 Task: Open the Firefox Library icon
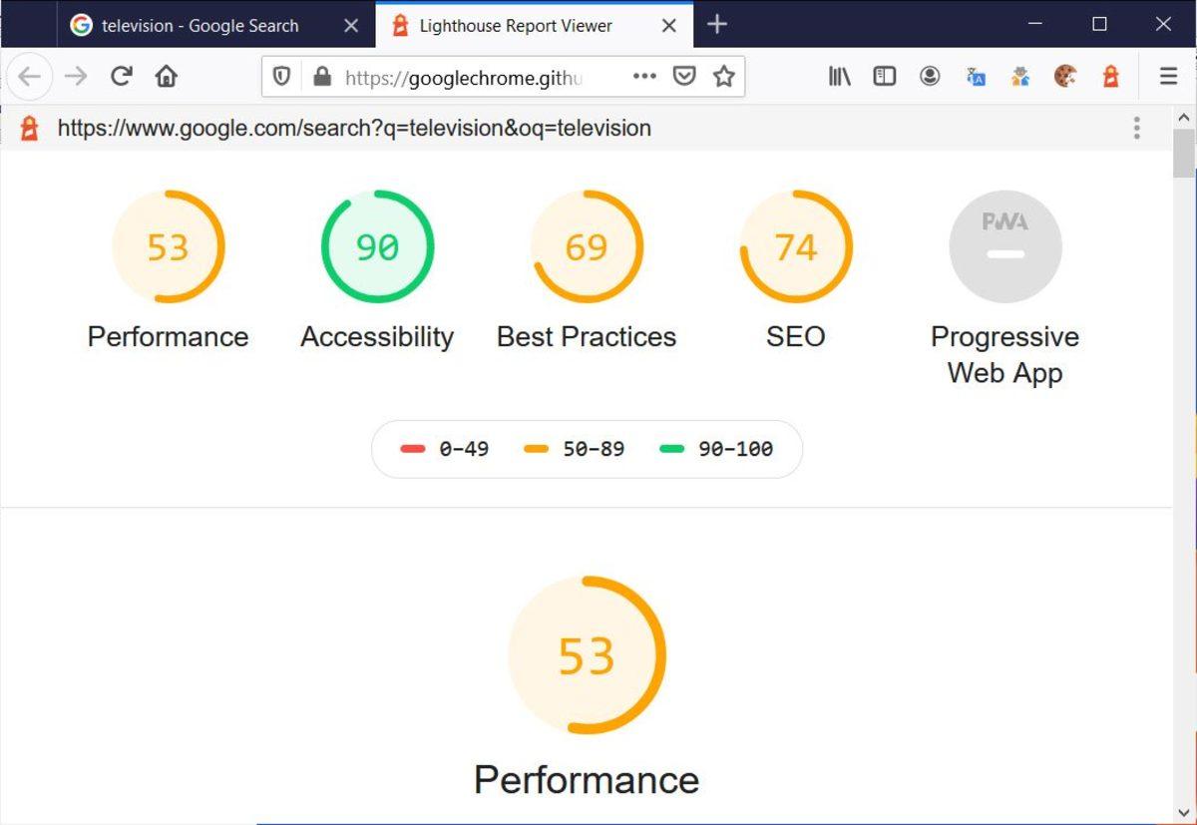838,76
